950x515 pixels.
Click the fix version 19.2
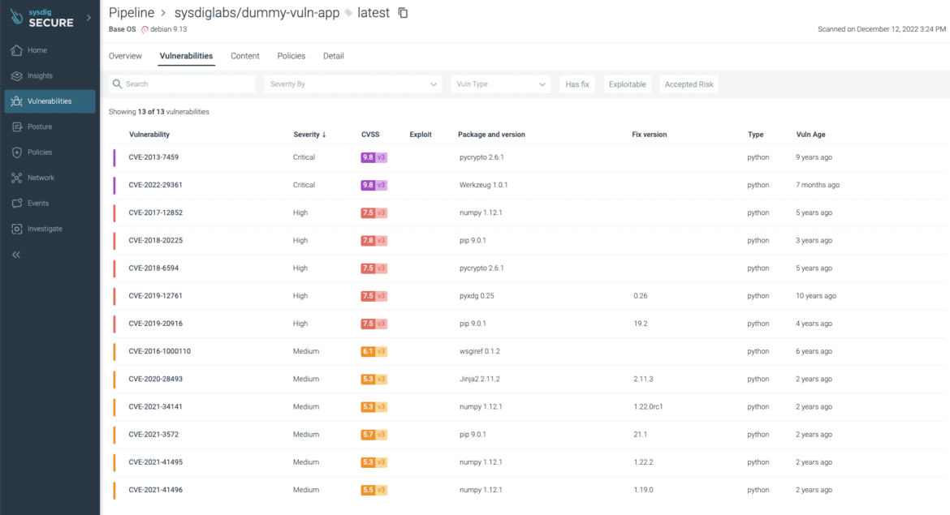coord(641,324)
